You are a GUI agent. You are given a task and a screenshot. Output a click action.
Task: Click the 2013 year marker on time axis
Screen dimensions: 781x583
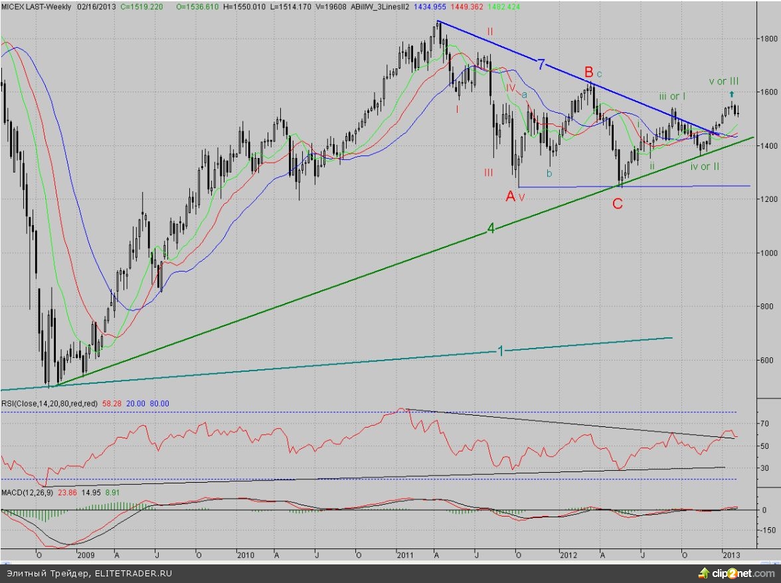click(x=731, y=554)
